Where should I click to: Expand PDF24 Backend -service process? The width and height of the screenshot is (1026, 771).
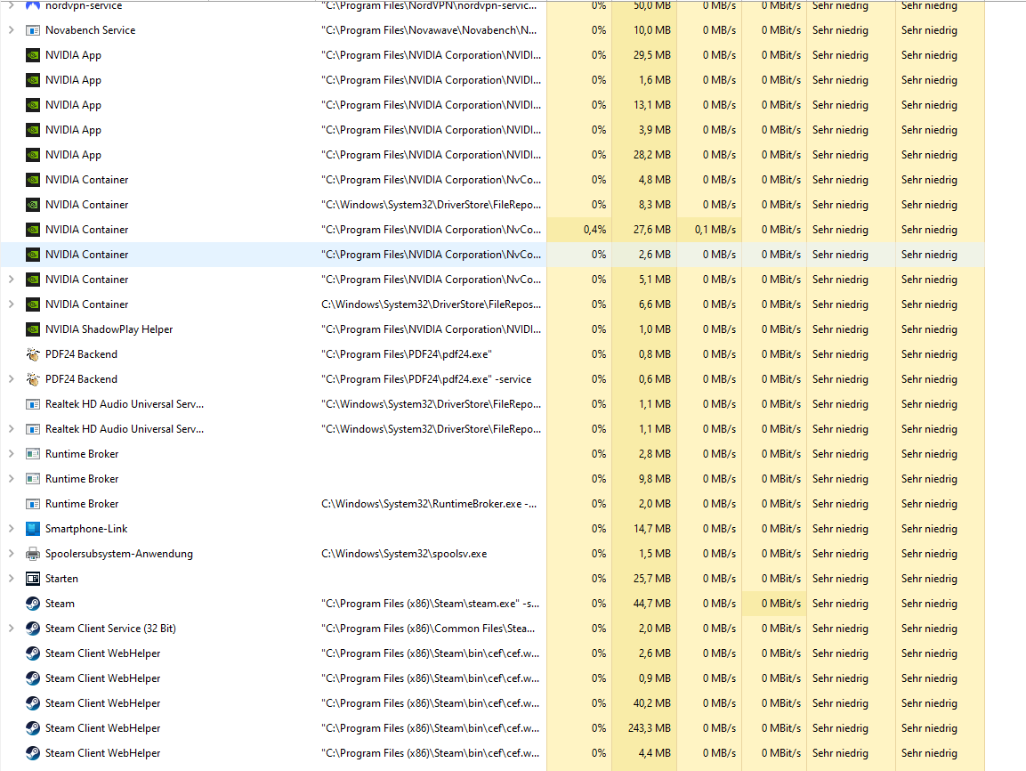coord(12,379)
